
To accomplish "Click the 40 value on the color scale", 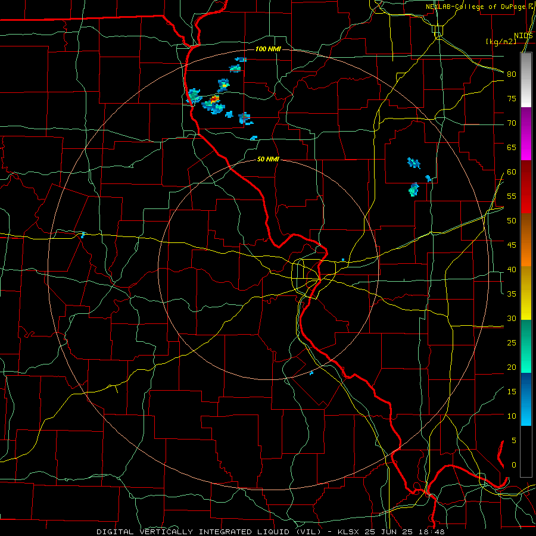I will pos(512,270).
